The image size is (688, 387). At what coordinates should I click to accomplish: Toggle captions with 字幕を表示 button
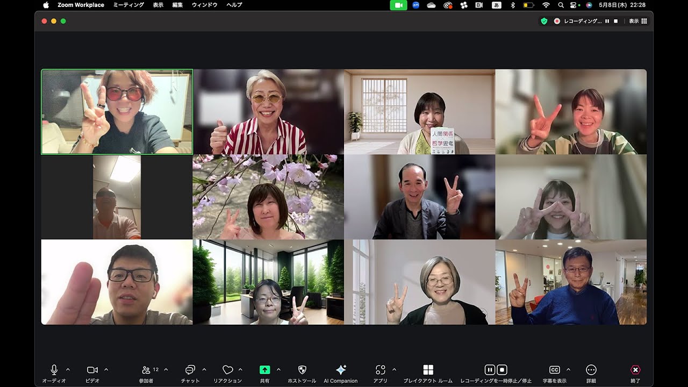tap(554, 370)
